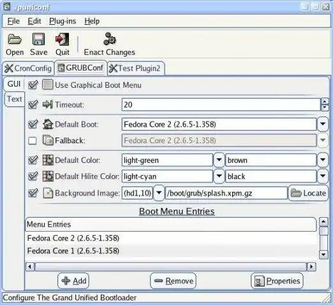Open the Plug-ins menu
The image size is (333, 305).
coord(63,21)
